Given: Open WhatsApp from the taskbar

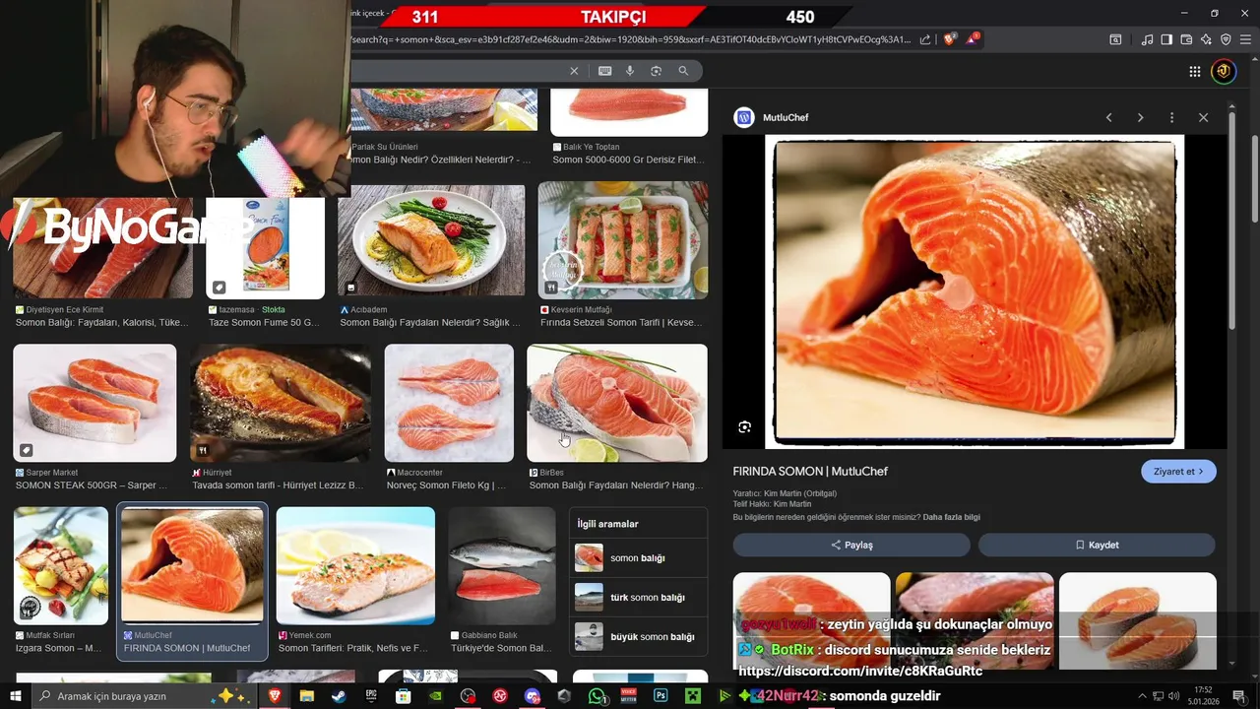Looking at the screenshot, I should click(597, 696).
